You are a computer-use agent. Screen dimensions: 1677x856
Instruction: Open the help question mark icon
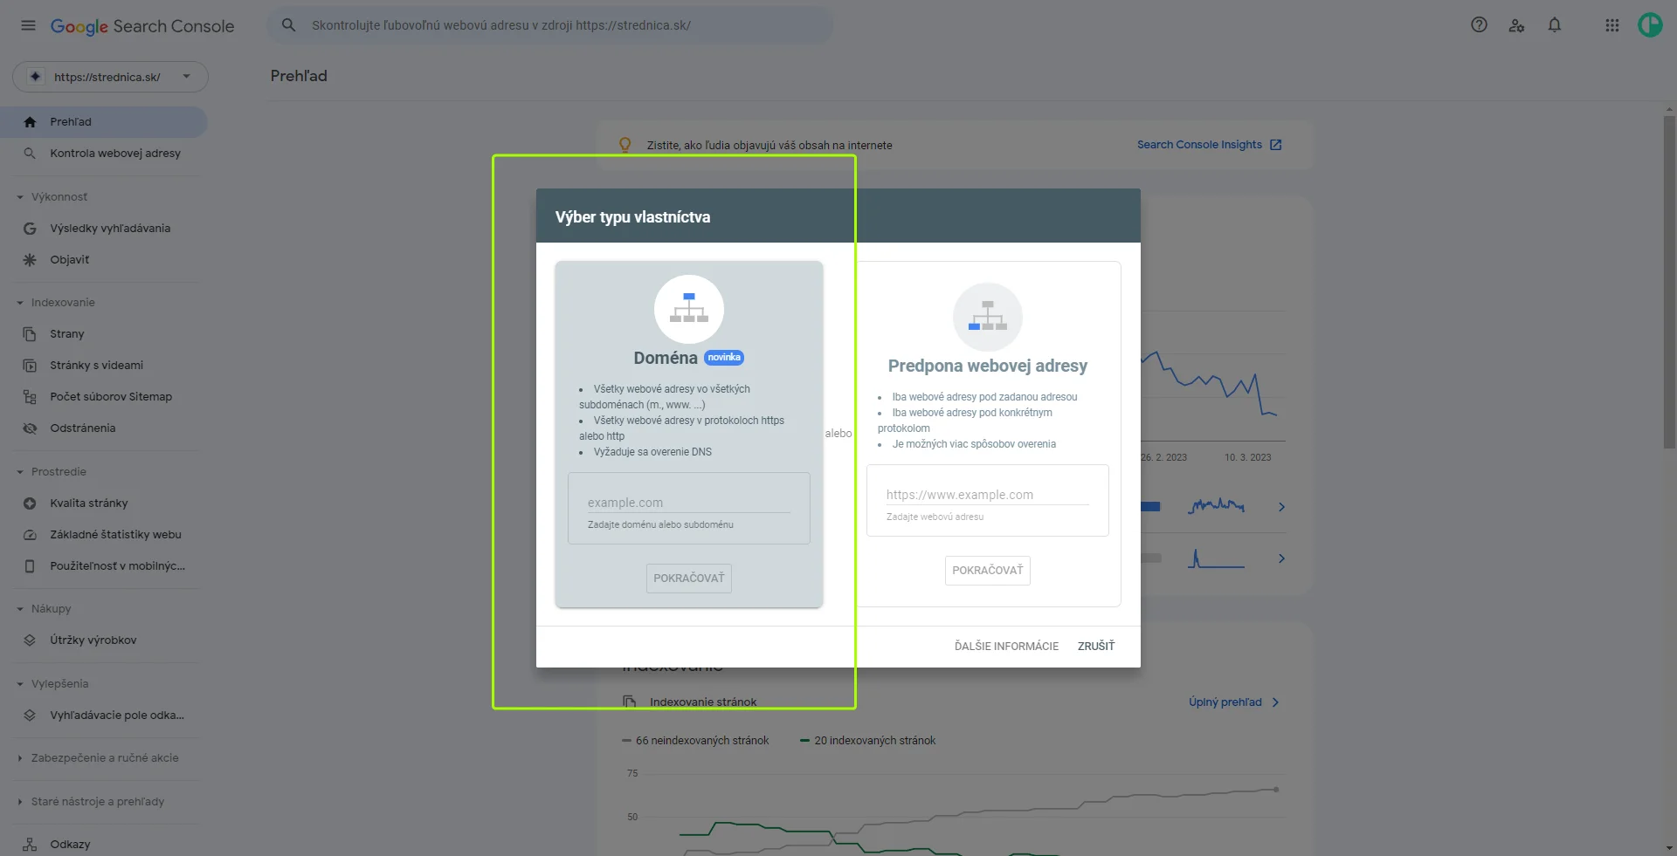coord(1479,25)
